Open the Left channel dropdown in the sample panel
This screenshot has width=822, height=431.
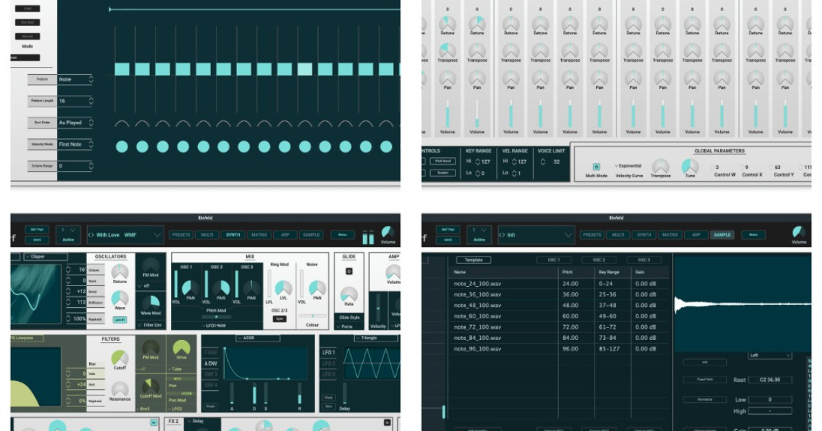click(770, 355)
